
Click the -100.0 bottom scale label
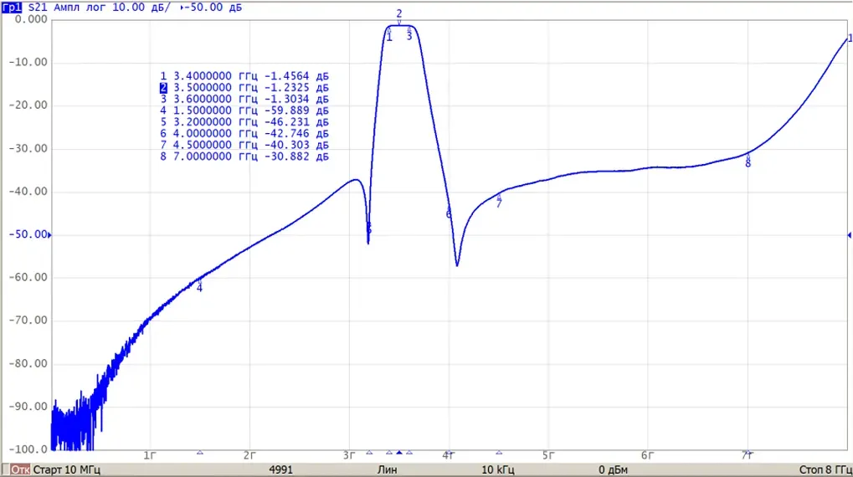[x=28, y=449]
